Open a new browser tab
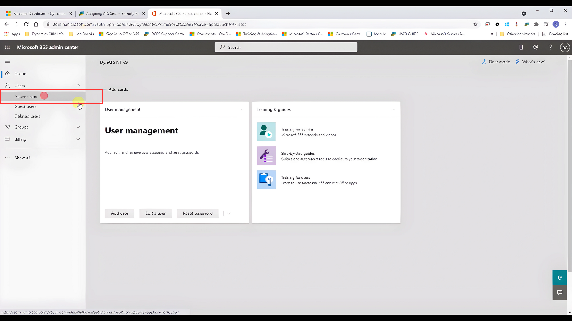The width and height of the screenshot is (572, 321). (x=228, y=14)
